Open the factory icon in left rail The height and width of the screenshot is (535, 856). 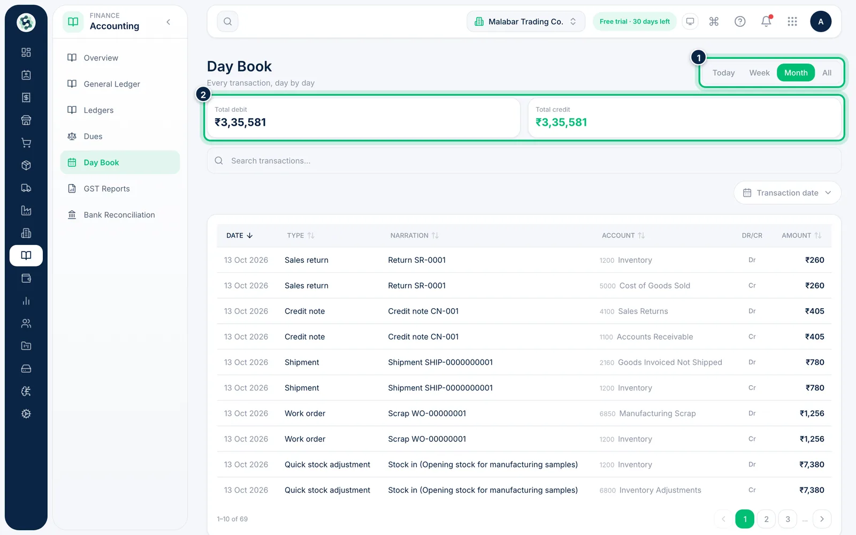(x=26, y=210)
